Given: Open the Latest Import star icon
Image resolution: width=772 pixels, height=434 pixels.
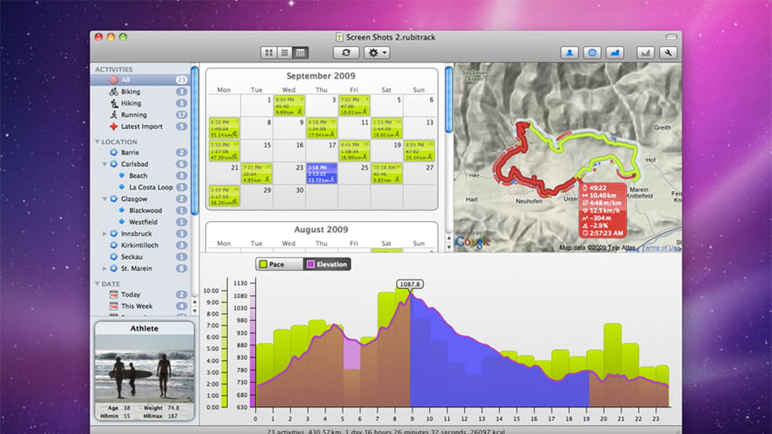Looking at the screenshot, I should [113, 127].
